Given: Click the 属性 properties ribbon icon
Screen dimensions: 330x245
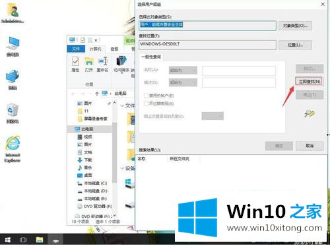Looking at the screenshot, I should tap(75, 64).
